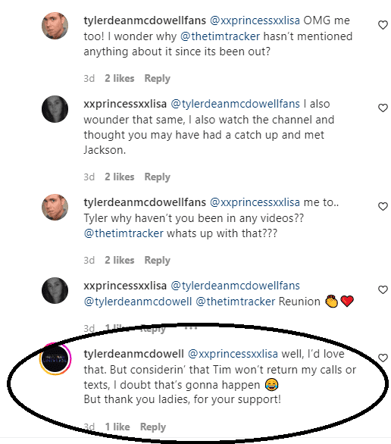Like xxprincessxxlisa's comment about meeting Jackson
Viewport: 391px width, 444px height.
click(383, 108)
